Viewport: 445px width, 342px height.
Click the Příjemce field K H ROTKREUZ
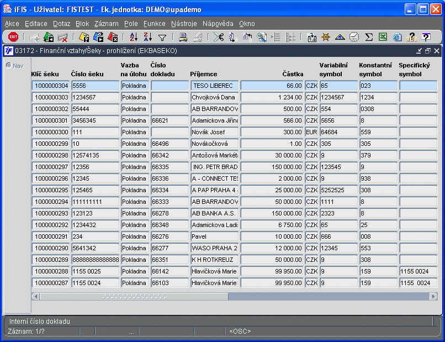(x=215, y=260)
